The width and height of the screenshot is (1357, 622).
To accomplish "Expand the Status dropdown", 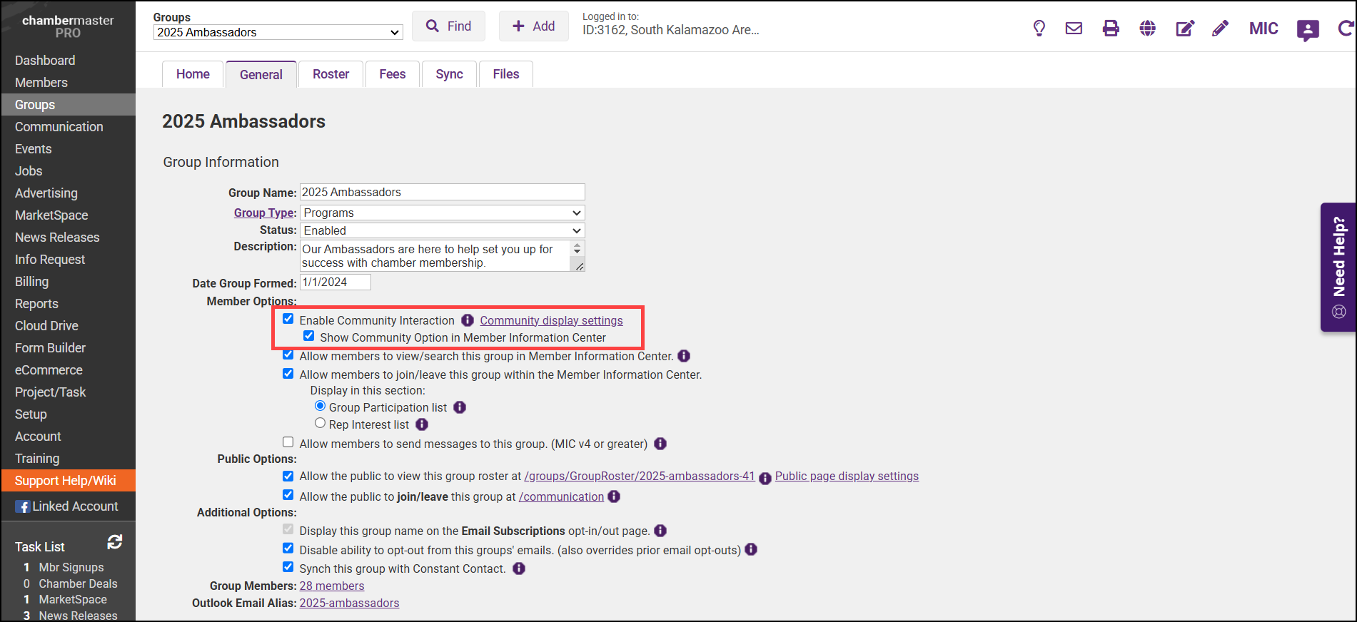I will click(x=442, y=230).
